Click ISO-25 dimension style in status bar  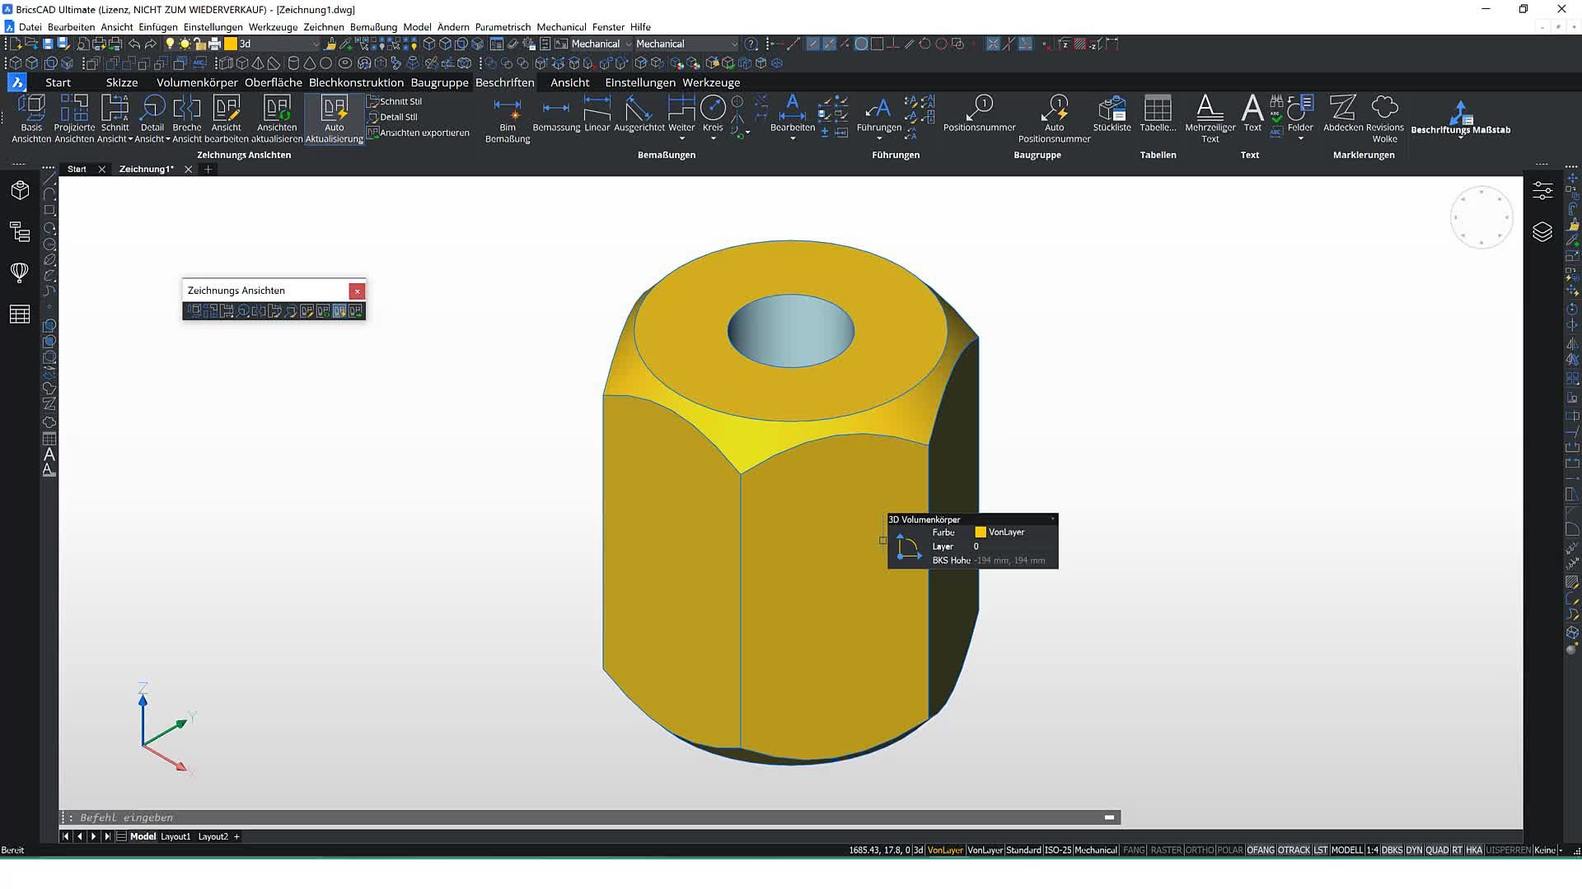pos(1058,850)
